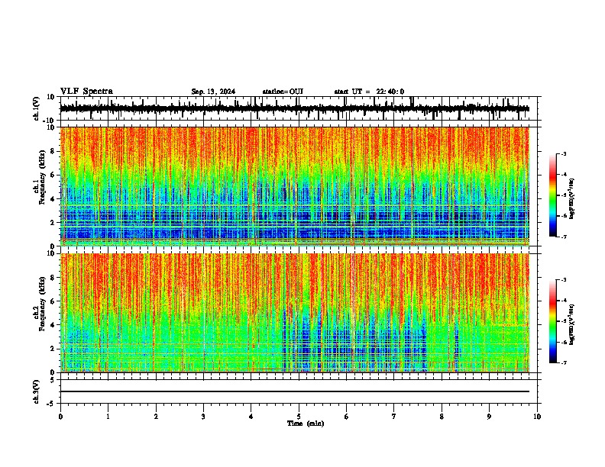Click the ch.1 color bar PSD unit label

pos(571,199)
